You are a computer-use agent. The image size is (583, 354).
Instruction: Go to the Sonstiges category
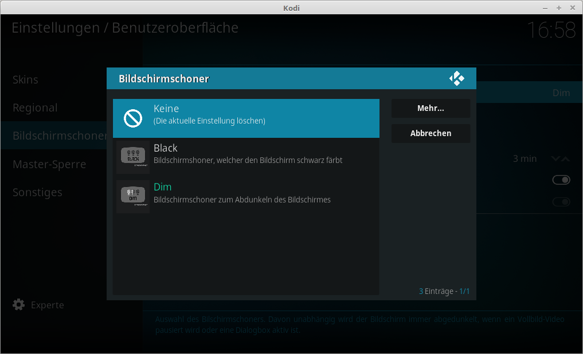[x=37, y=192]
